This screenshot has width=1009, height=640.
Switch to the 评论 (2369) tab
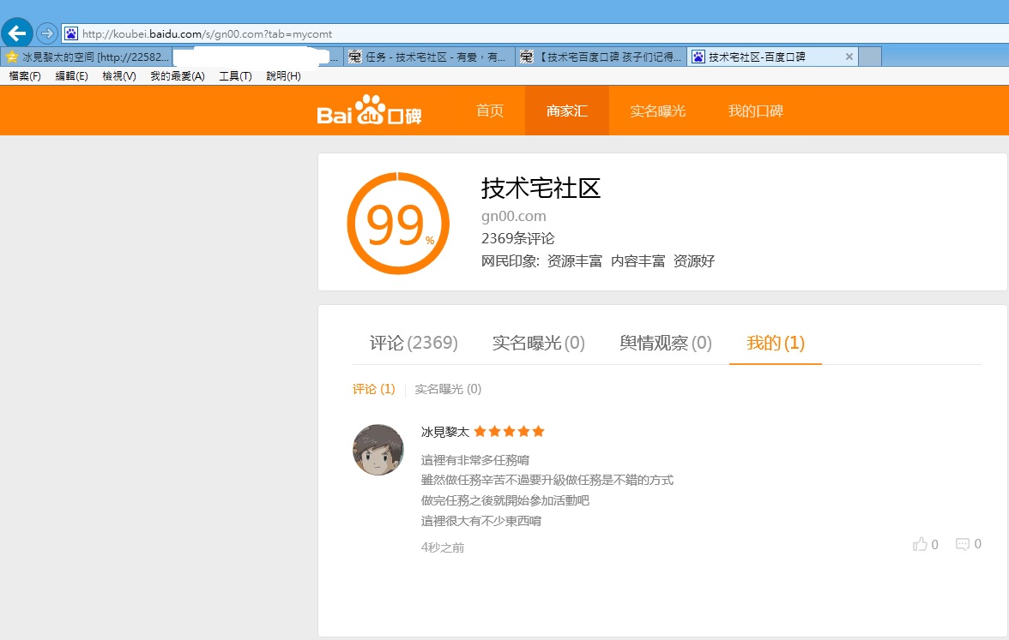click(414, 344)
